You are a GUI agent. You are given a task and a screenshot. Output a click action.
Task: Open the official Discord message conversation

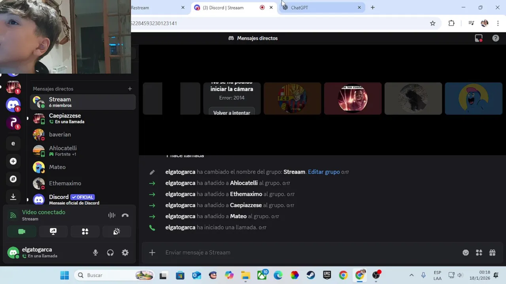click(x=83, y=199)
